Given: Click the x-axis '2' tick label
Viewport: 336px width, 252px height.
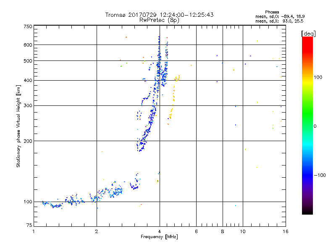Looking at the screenshot, I should point(97,231).
